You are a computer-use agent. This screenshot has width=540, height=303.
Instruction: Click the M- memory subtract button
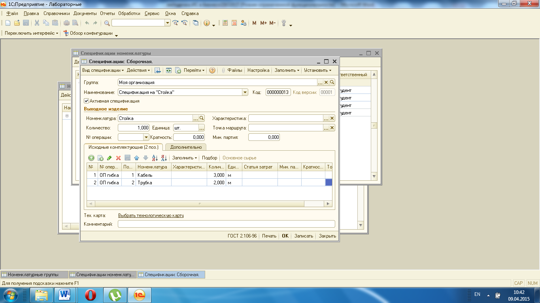(272, 23)
